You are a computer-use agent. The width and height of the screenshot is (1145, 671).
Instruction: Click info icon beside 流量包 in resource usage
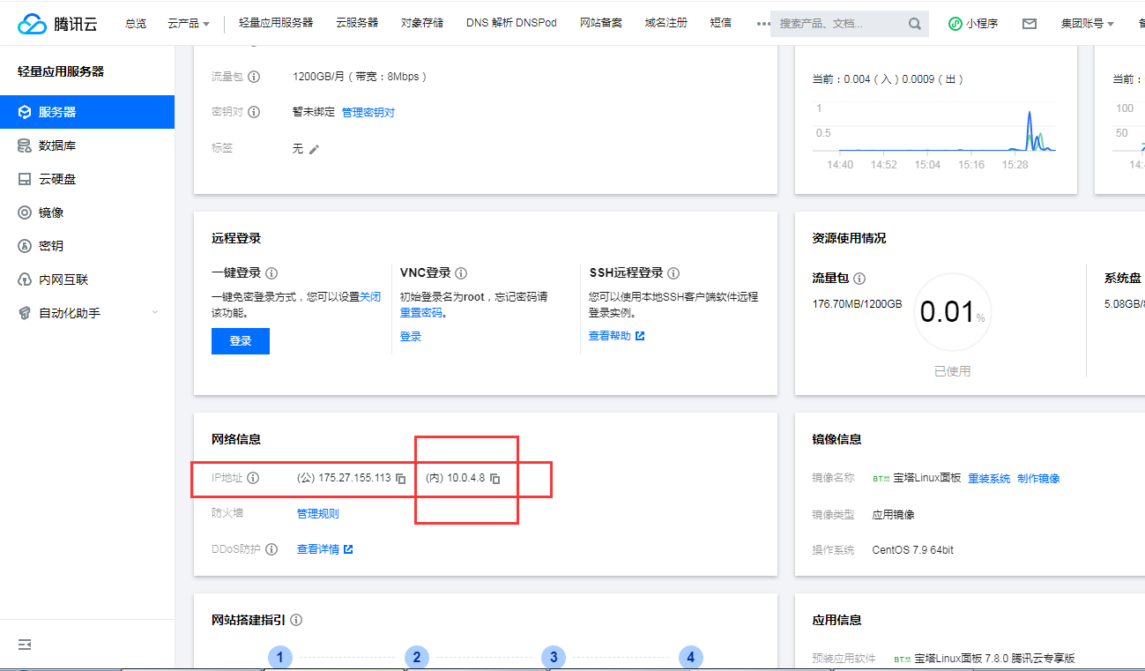tap(859, 279)
